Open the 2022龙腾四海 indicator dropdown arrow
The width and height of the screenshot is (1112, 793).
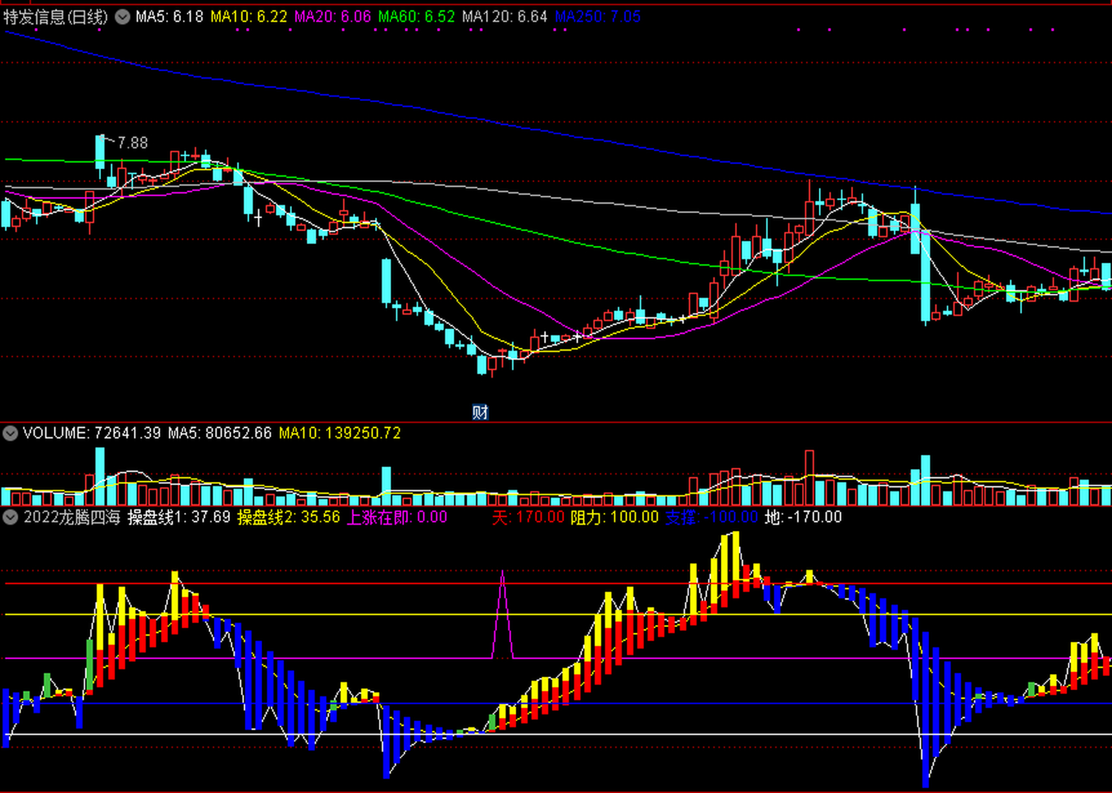click(10, 517)
